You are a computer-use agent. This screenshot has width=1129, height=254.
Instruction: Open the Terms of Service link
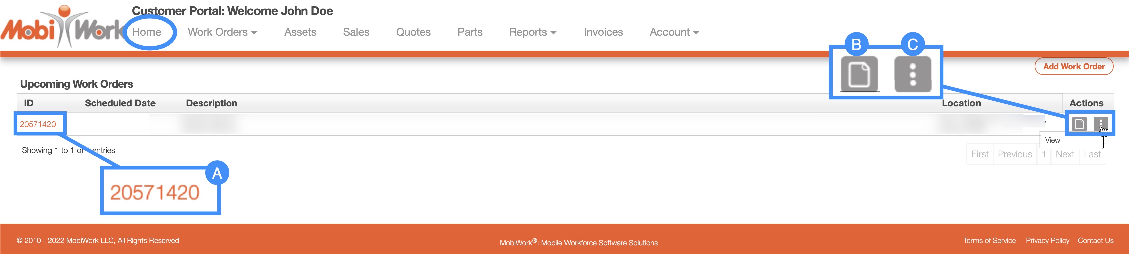click(x=989, y=240)
